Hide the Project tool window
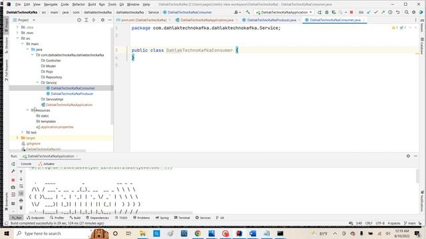The width and height of the screenshot is (426, 239). tap(110, 20)
